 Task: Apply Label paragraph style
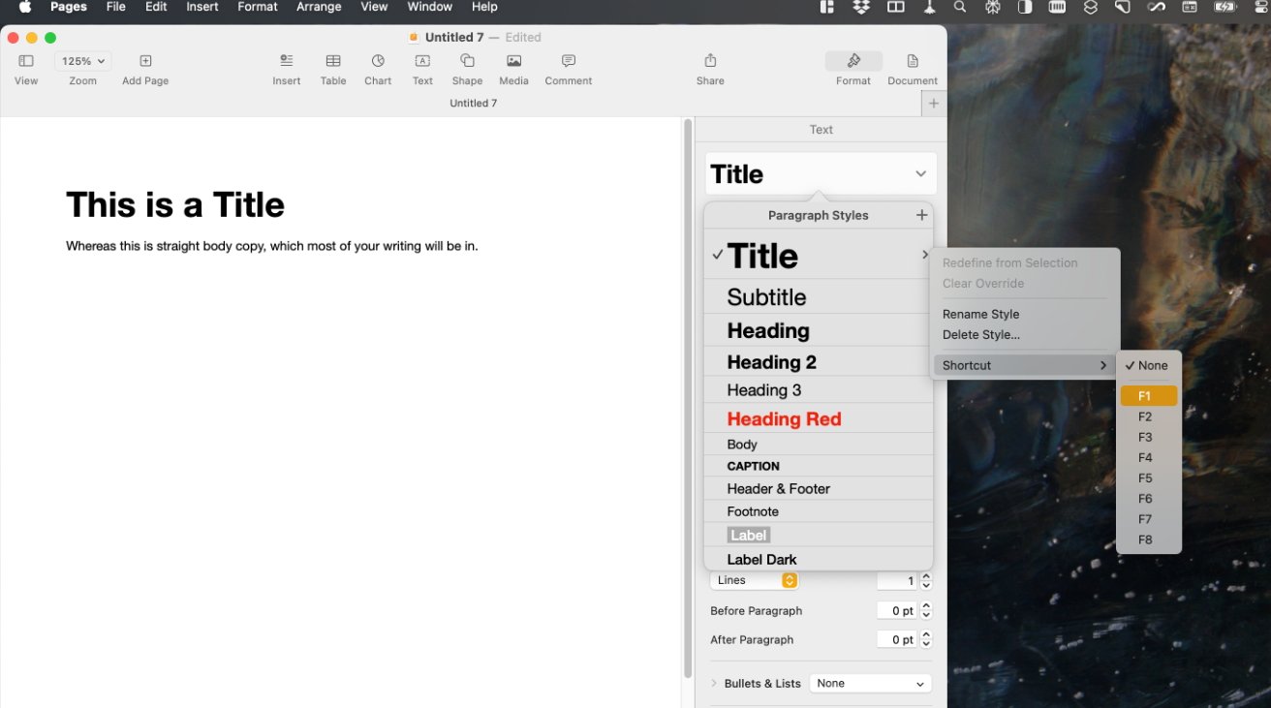tap(819, 535)
